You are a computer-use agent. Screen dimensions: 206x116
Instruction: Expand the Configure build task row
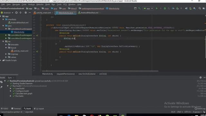11,91
